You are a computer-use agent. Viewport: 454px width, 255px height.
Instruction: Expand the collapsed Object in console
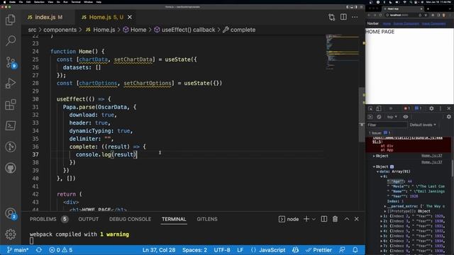[x=381, y=156]
